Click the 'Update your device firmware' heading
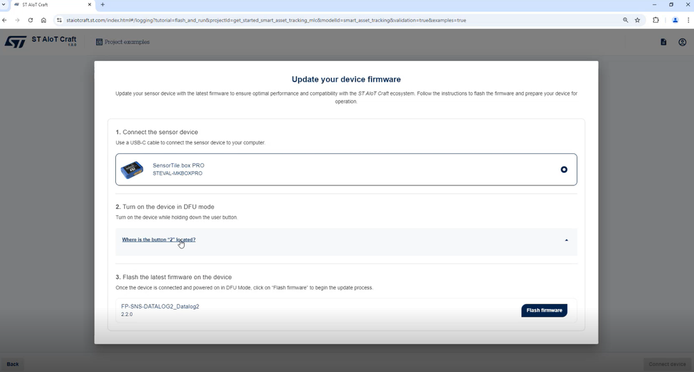Image resolution: width=694 pixels, height=372 pixels. click(346, 79)
